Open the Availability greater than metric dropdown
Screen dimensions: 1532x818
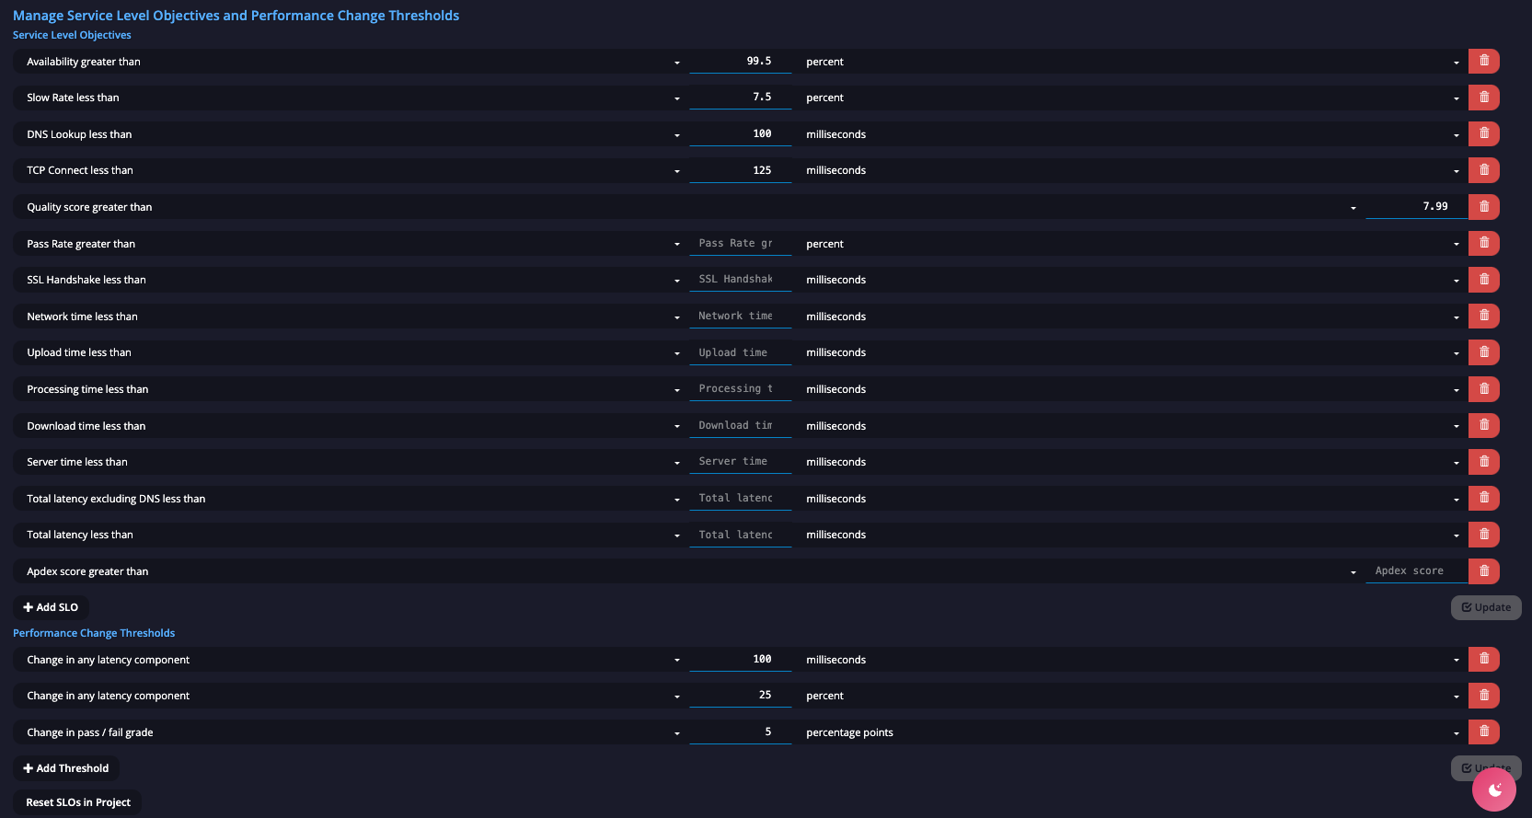pyautogui.click(x=350, y=62)
